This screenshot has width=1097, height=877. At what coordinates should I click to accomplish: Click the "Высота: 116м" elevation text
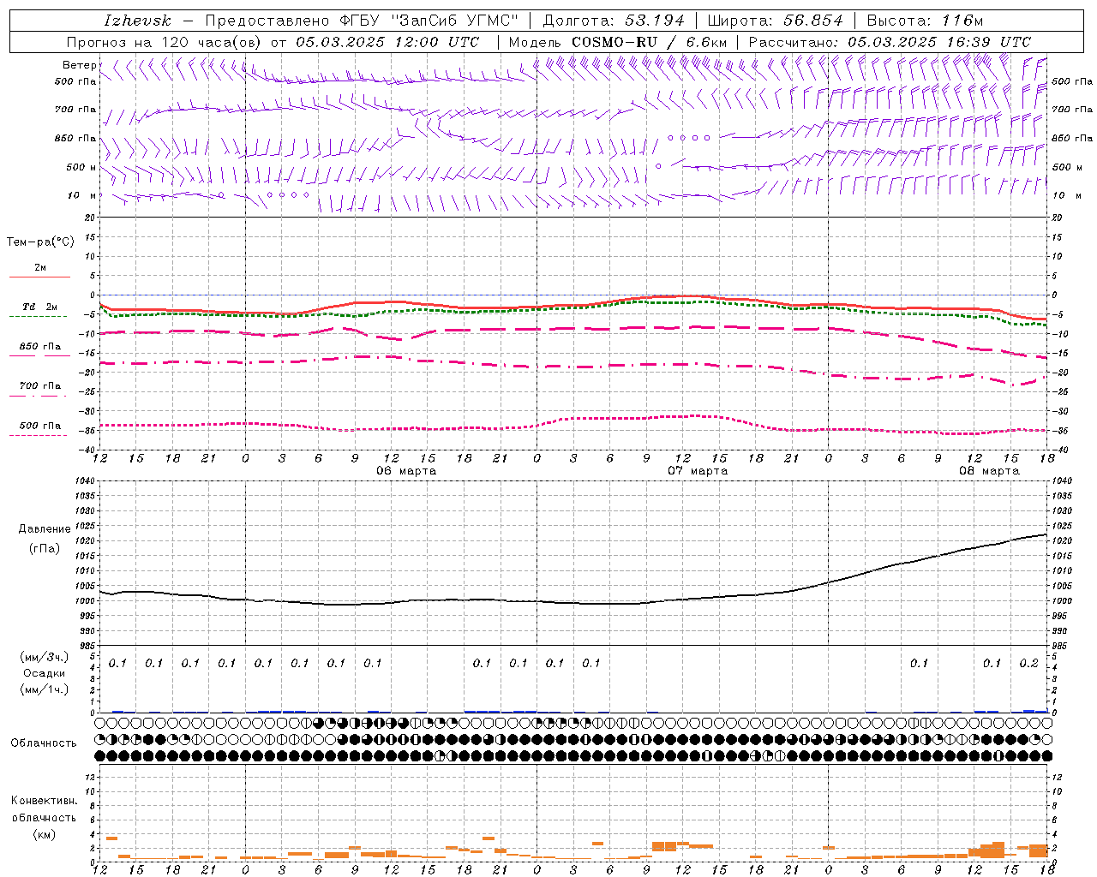925,21
